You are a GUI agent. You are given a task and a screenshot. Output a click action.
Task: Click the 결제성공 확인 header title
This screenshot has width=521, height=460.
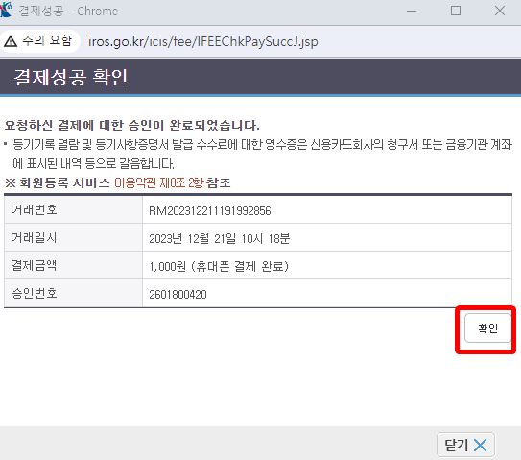point(70,78)
